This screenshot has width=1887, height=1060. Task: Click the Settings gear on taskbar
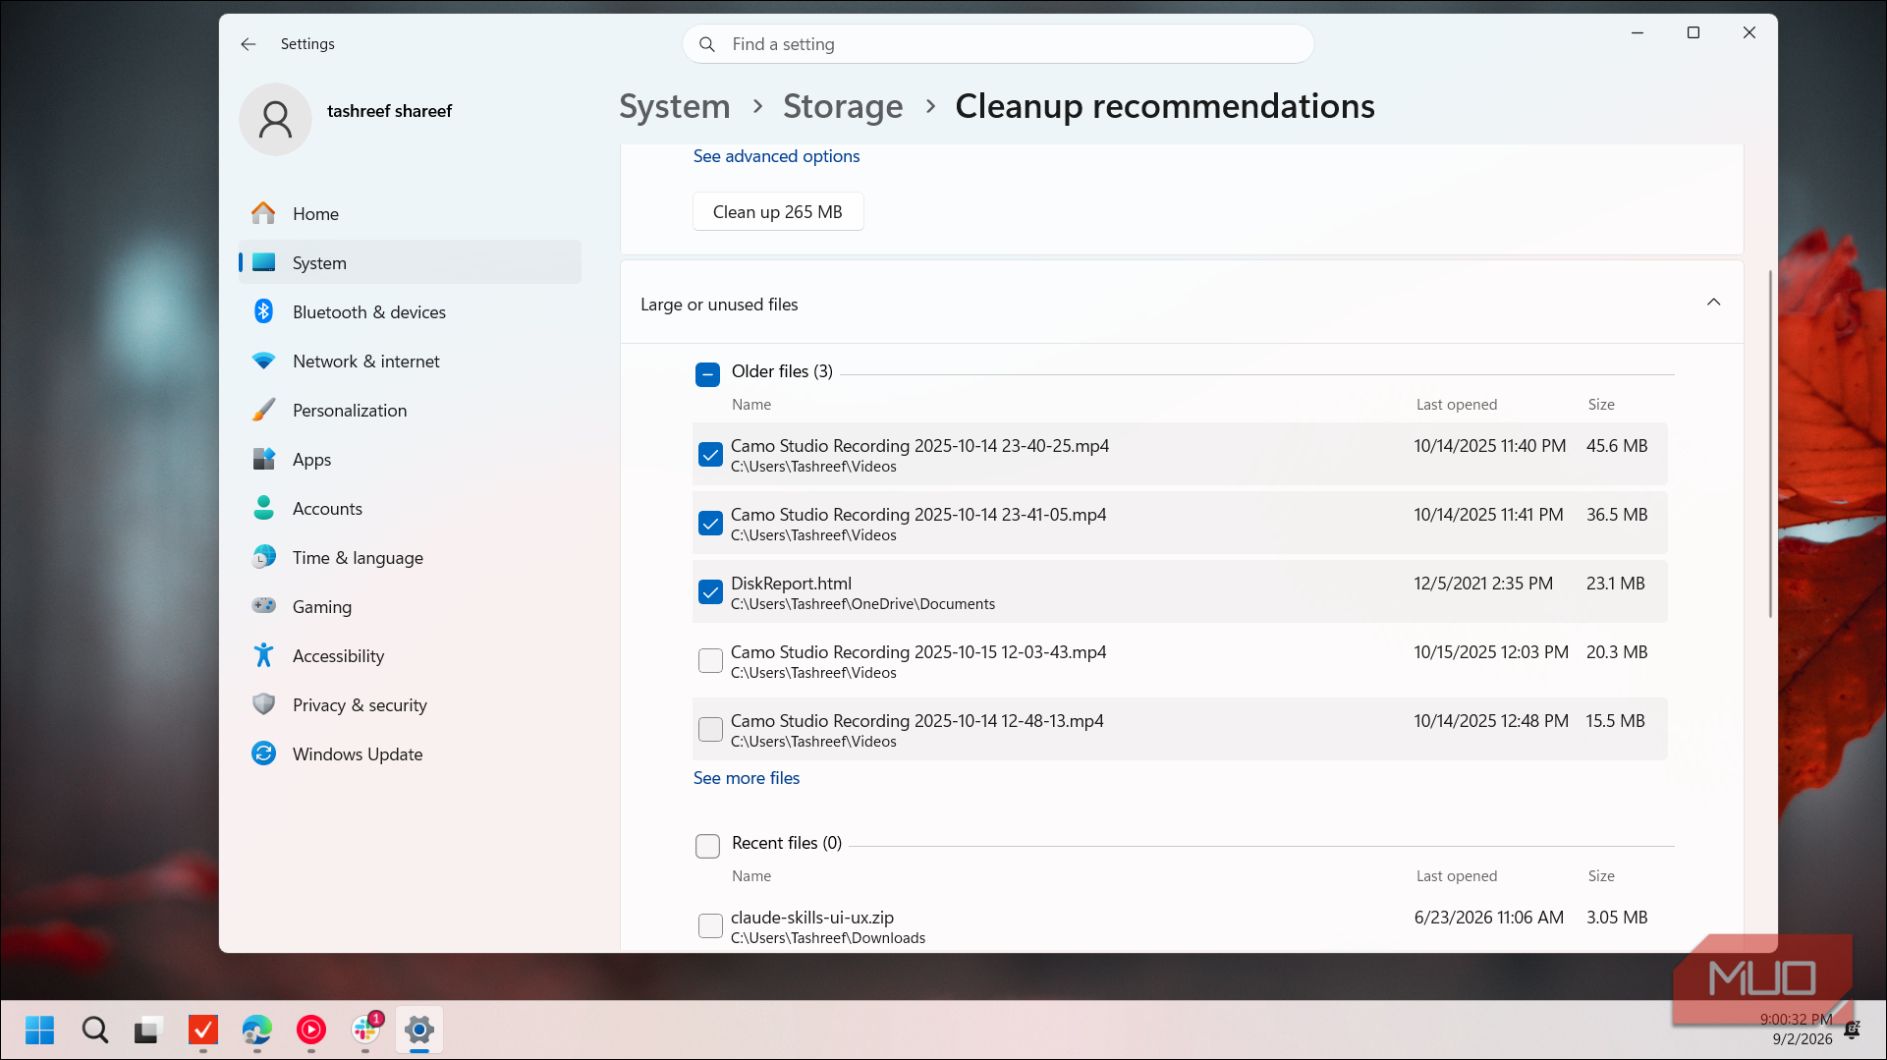click(419, 1030)
